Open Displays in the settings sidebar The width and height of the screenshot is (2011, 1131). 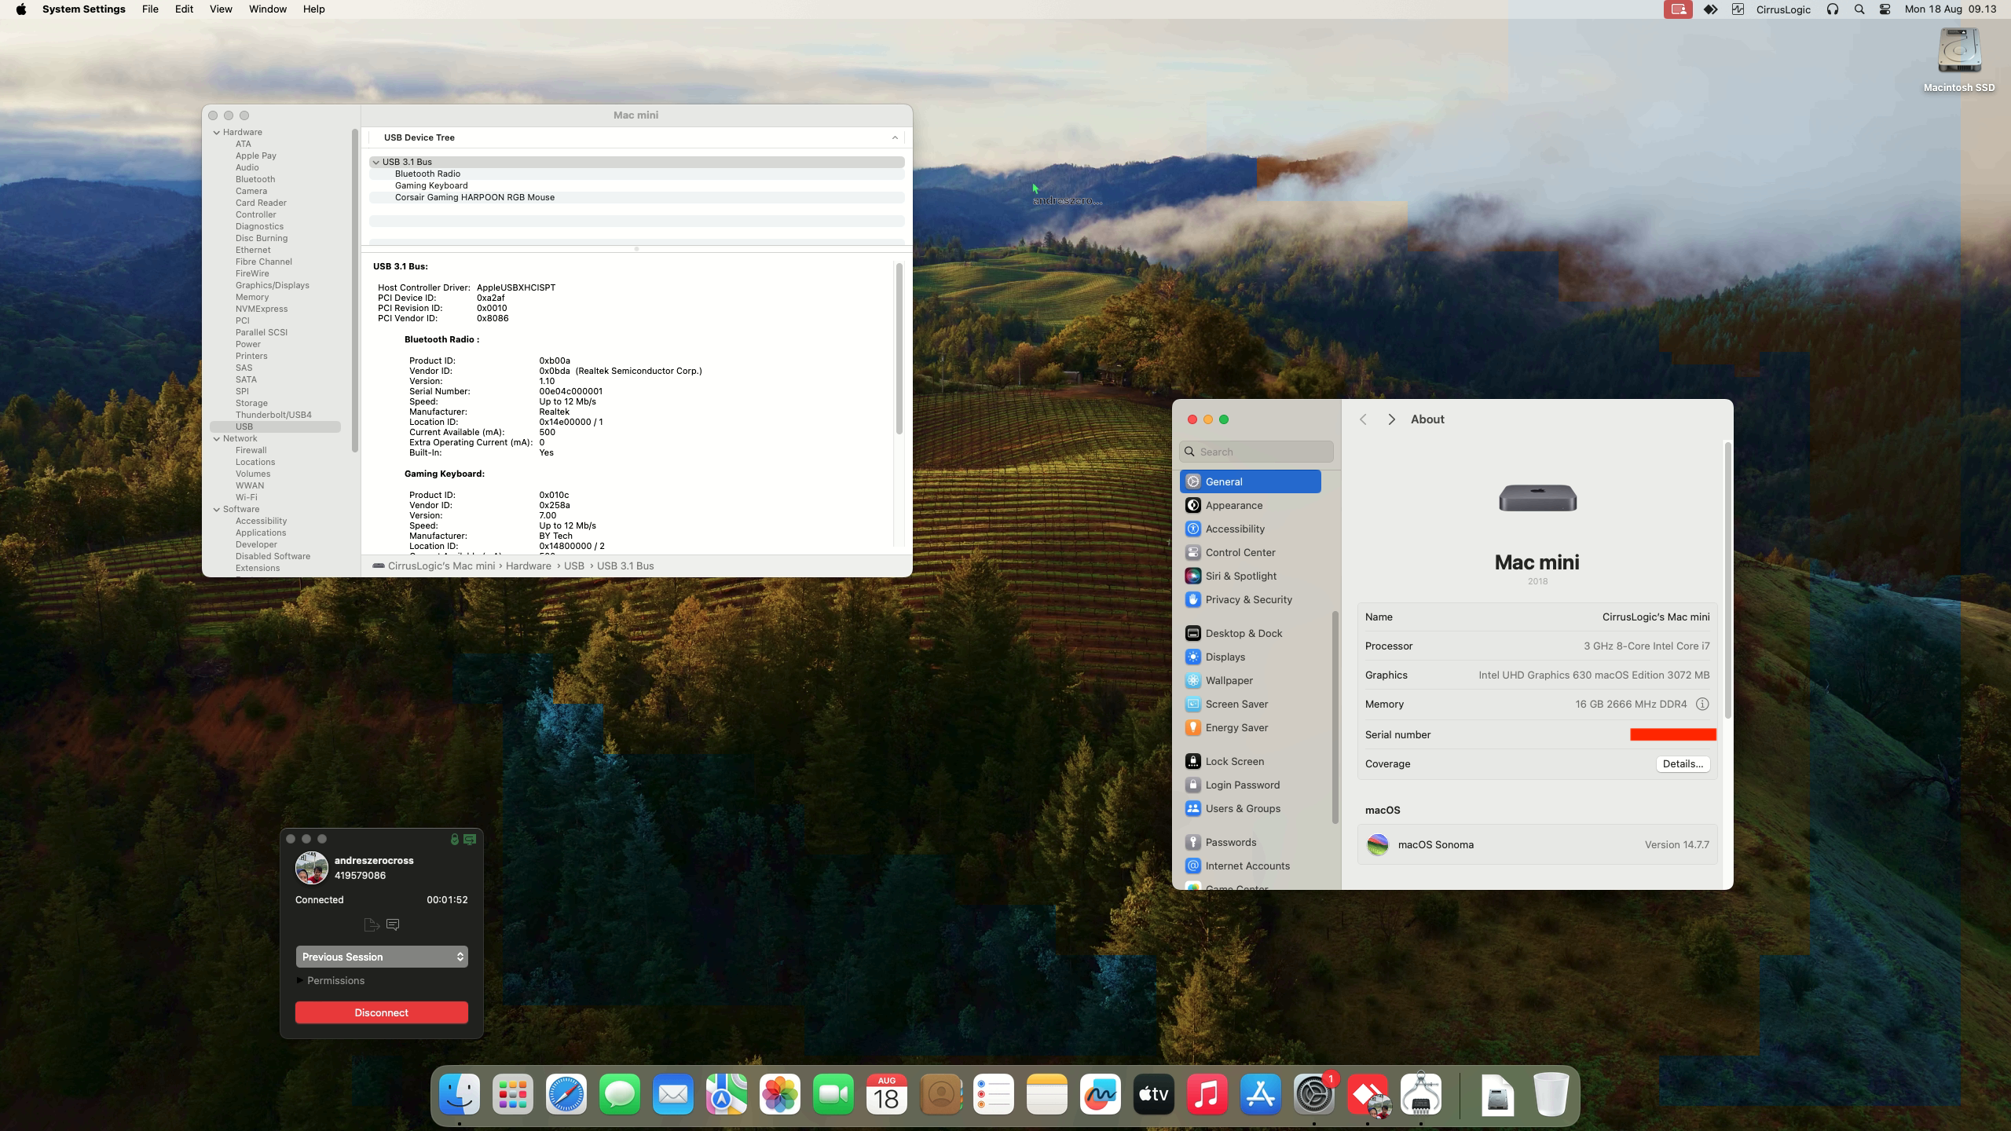(x=1225, y=657)
